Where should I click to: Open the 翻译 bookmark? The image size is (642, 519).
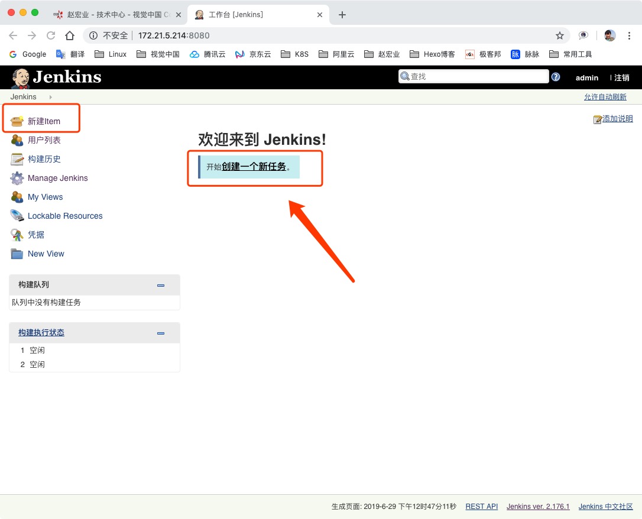(x=70, y=54)
